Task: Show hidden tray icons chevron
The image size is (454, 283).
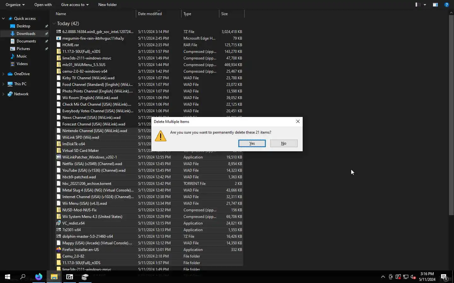Action: coord(383,277)
